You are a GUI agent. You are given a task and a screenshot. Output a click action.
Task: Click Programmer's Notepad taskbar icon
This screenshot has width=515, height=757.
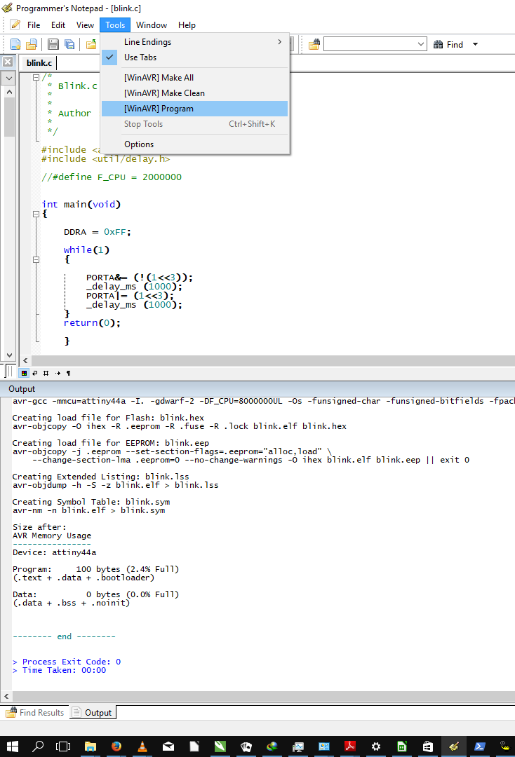point(454,746)
